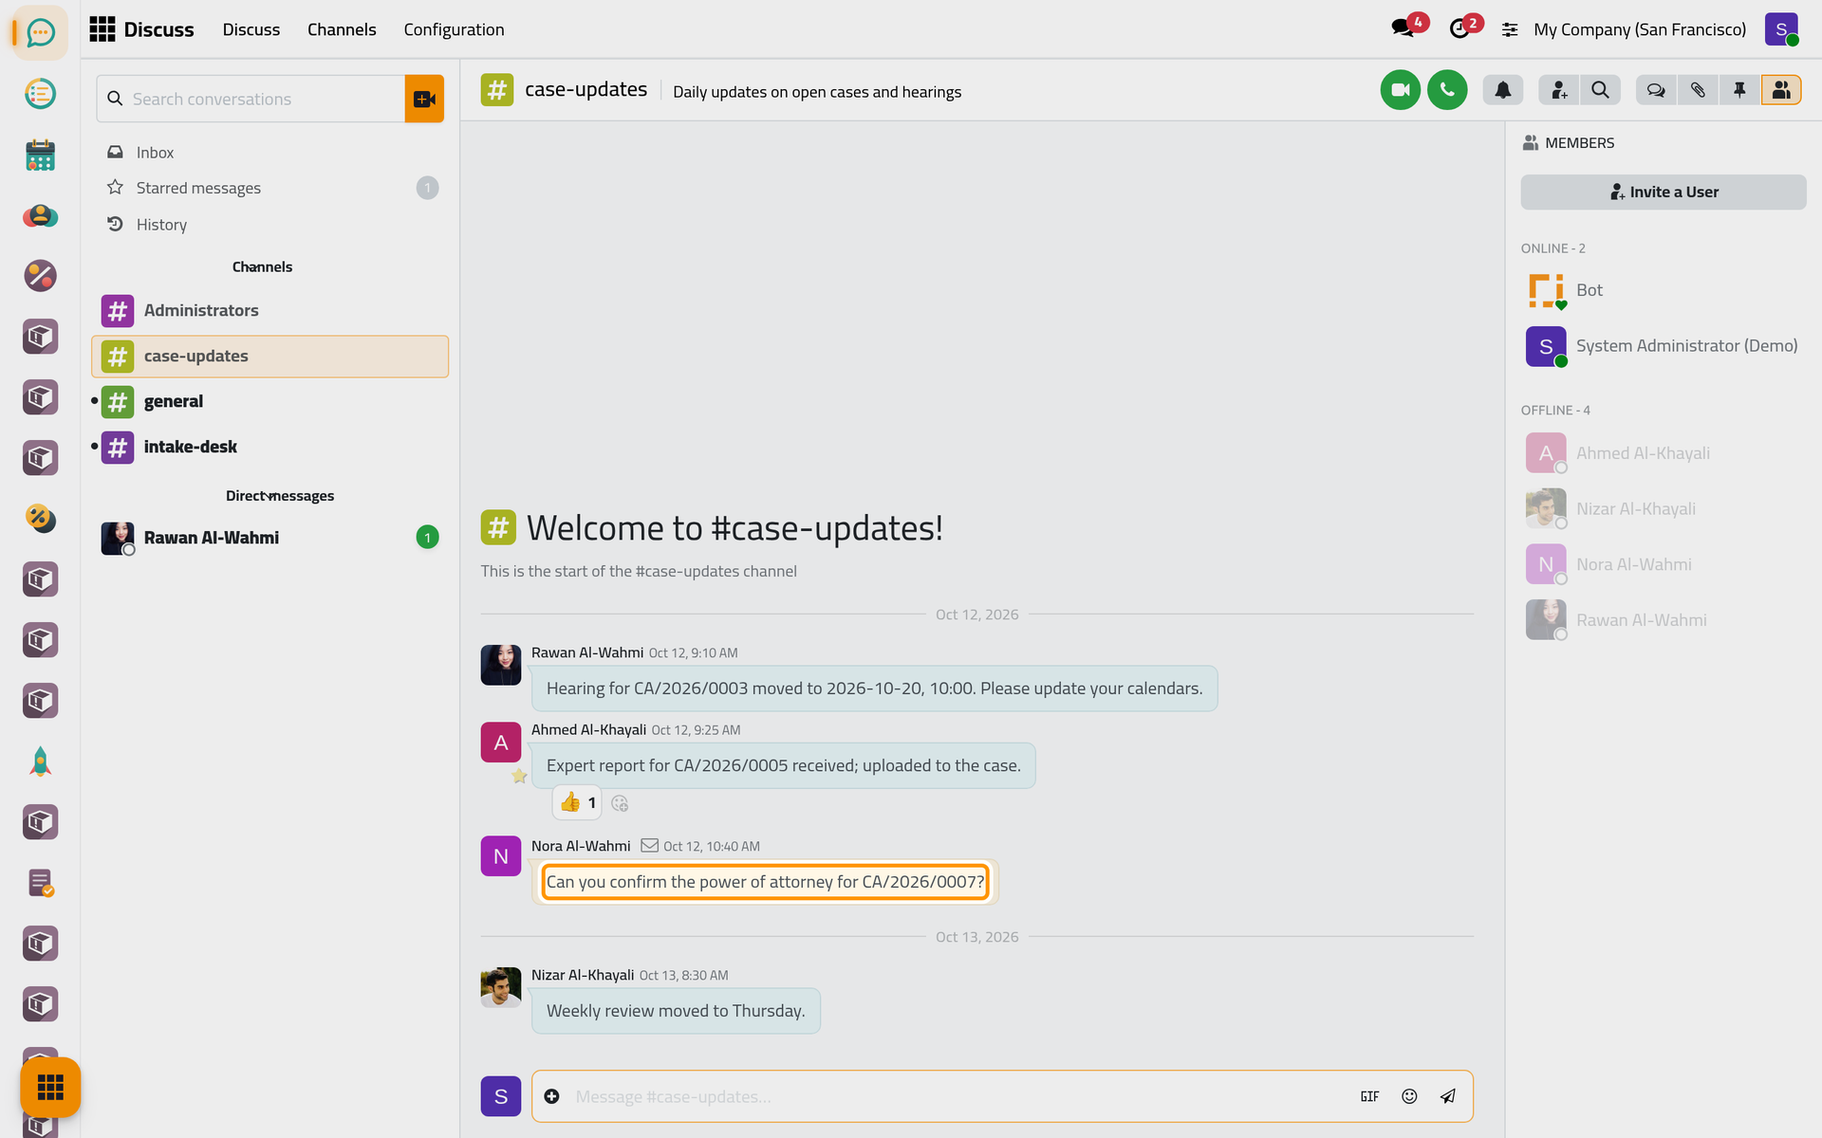This screenshot has height=1138, width=1822.
Task: Select offline member Ahmed Al-Khayali
Action: tap(1664, 453)
